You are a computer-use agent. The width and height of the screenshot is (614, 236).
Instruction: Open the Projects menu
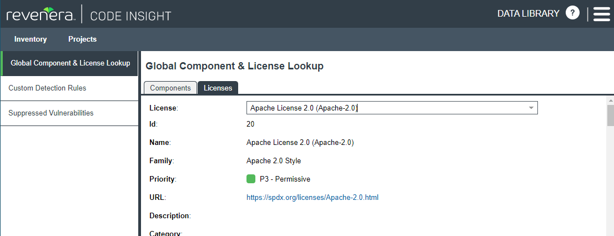pyautogui.click(x=82, y=39)
